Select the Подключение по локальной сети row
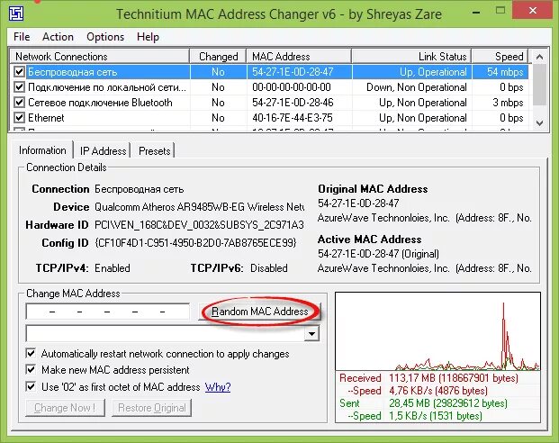This screenshot has width=559, height=443. (x=269, y=87)
